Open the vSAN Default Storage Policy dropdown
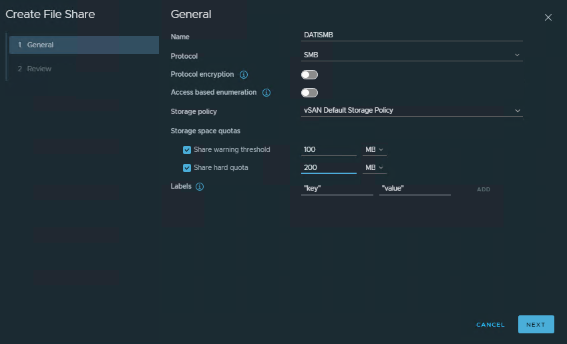 click(412, 111)
